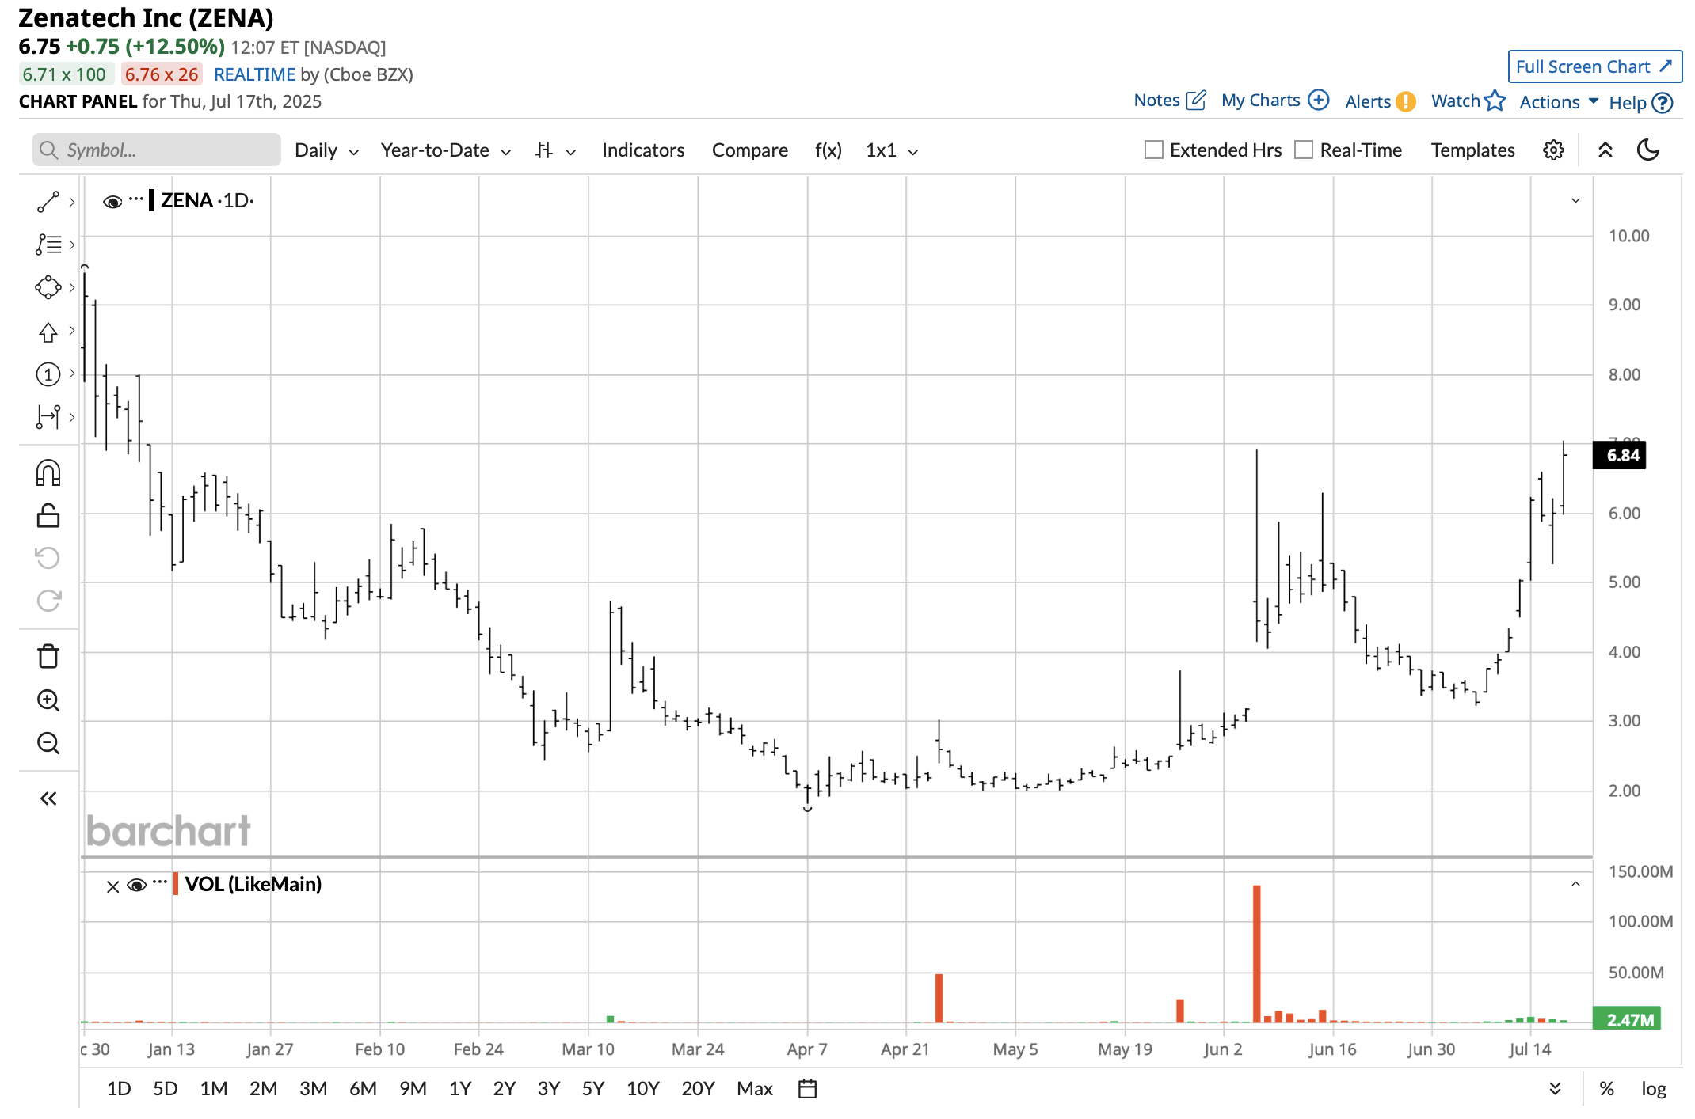
Task: Add to Watch list star icon
Action: coord(1495,101)
